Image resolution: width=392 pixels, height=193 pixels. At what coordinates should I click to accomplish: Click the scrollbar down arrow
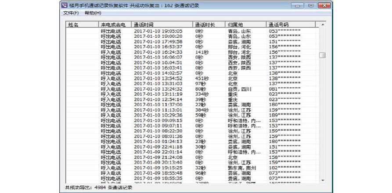point(323,180)
